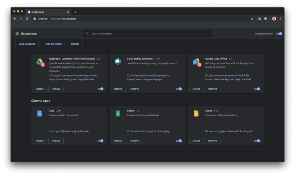
Task: Click the Cisco Webex Extension title
Action: 139,59
